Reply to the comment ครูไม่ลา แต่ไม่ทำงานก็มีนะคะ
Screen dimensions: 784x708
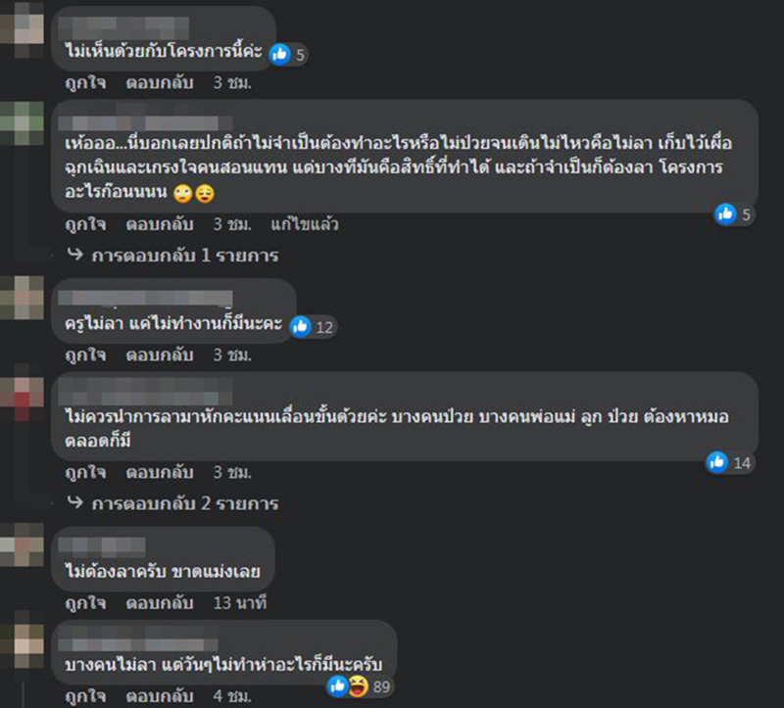coord(156,354)
